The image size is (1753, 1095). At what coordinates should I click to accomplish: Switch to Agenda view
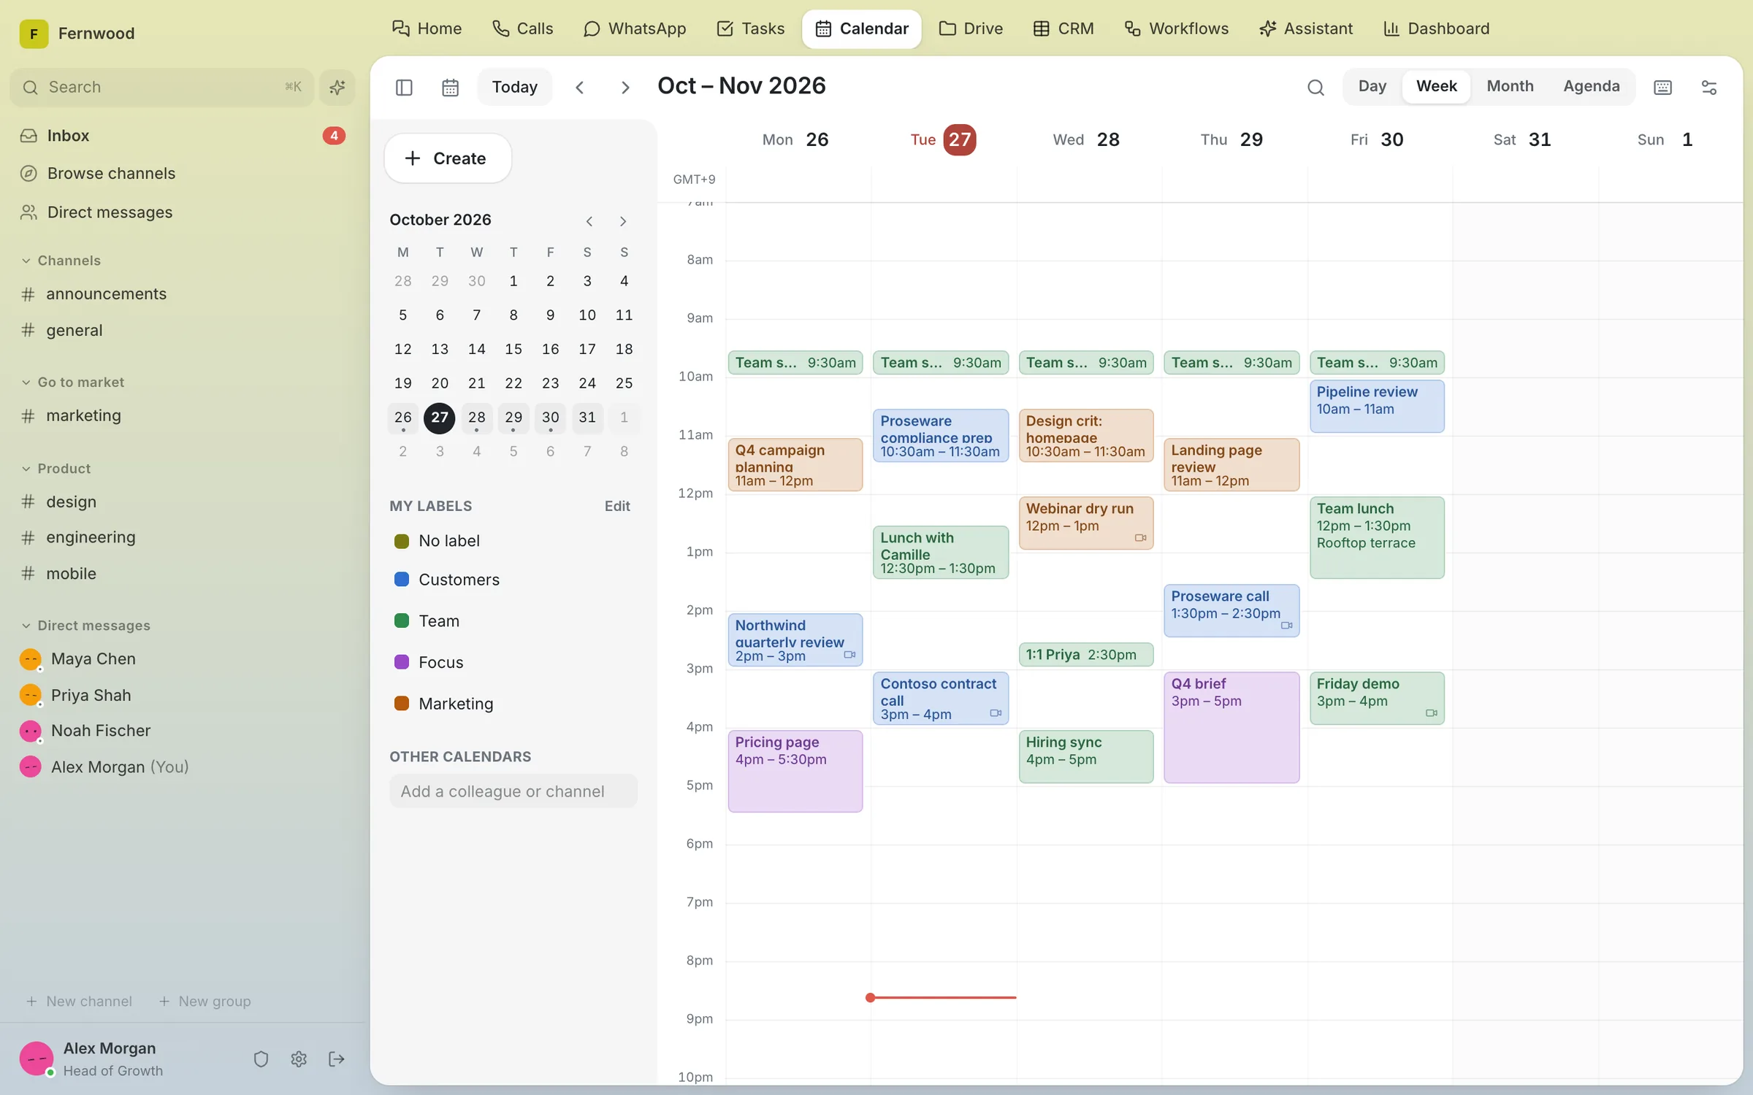tap(1591, 86)
